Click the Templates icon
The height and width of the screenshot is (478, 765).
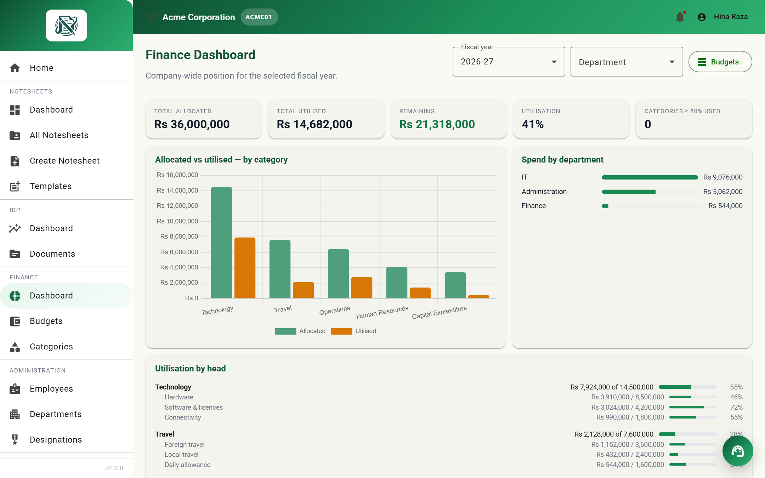point(15,186)
